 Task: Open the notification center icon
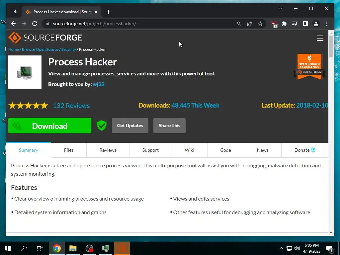(329, 248)
